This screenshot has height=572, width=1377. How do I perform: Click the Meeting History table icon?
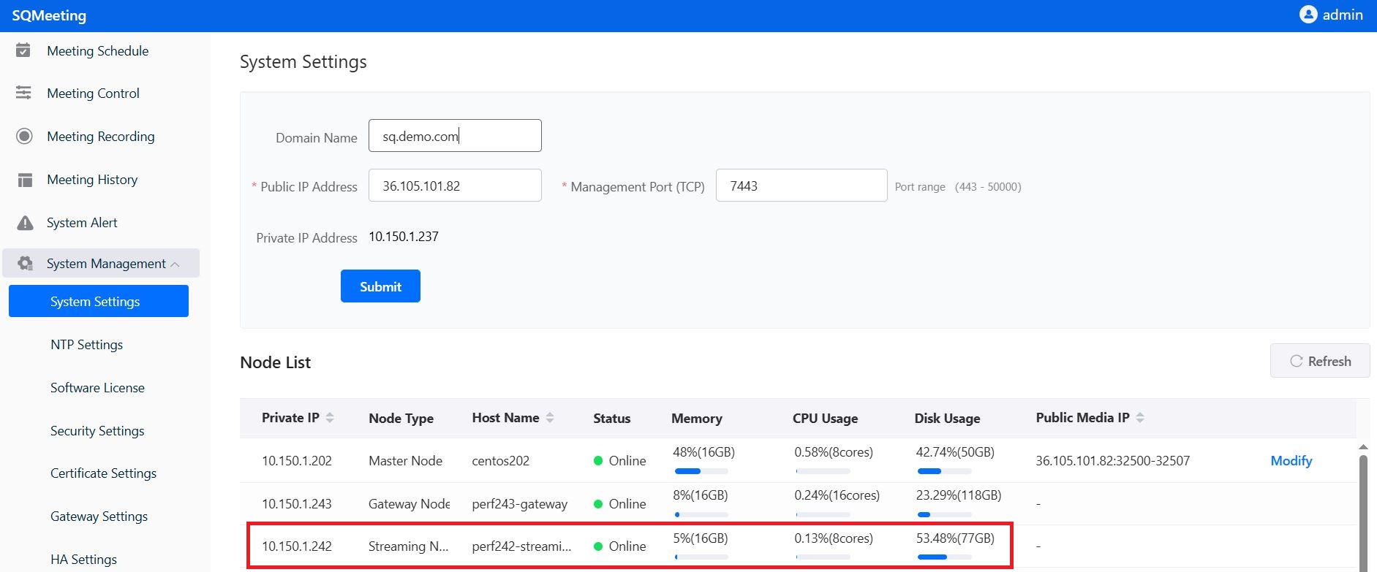[x=25, y=180]
